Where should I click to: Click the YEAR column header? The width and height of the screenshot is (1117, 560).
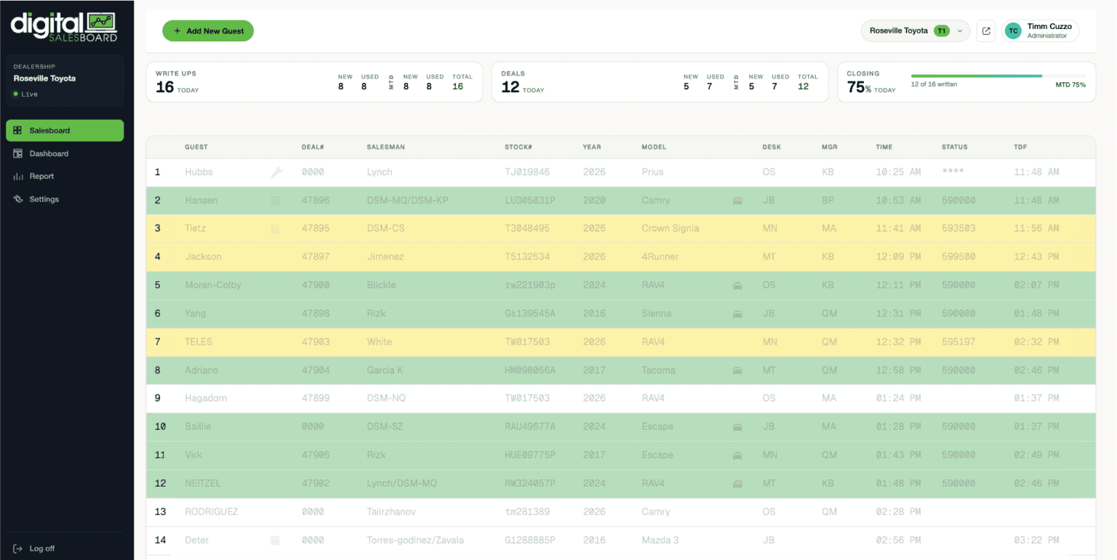592,147
